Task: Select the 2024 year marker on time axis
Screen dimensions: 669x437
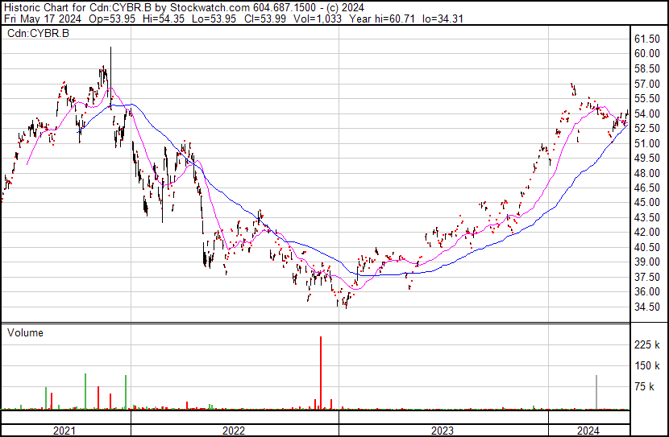Action: pos(588,430)
